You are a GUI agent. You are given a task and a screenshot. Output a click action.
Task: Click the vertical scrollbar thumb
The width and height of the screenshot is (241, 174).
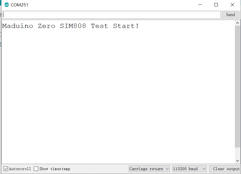[x=237, y=87]
